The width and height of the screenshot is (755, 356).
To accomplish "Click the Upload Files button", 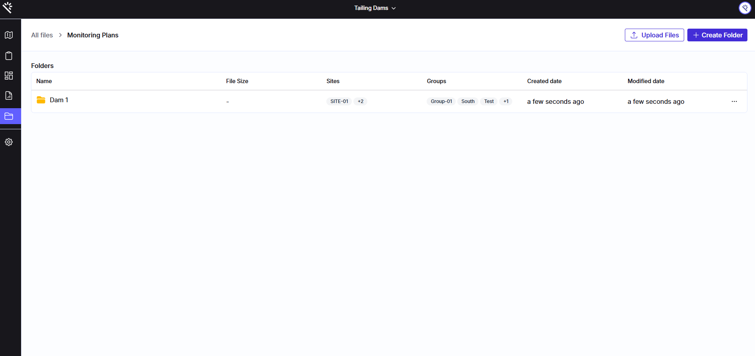I will [x=654, y=35].
